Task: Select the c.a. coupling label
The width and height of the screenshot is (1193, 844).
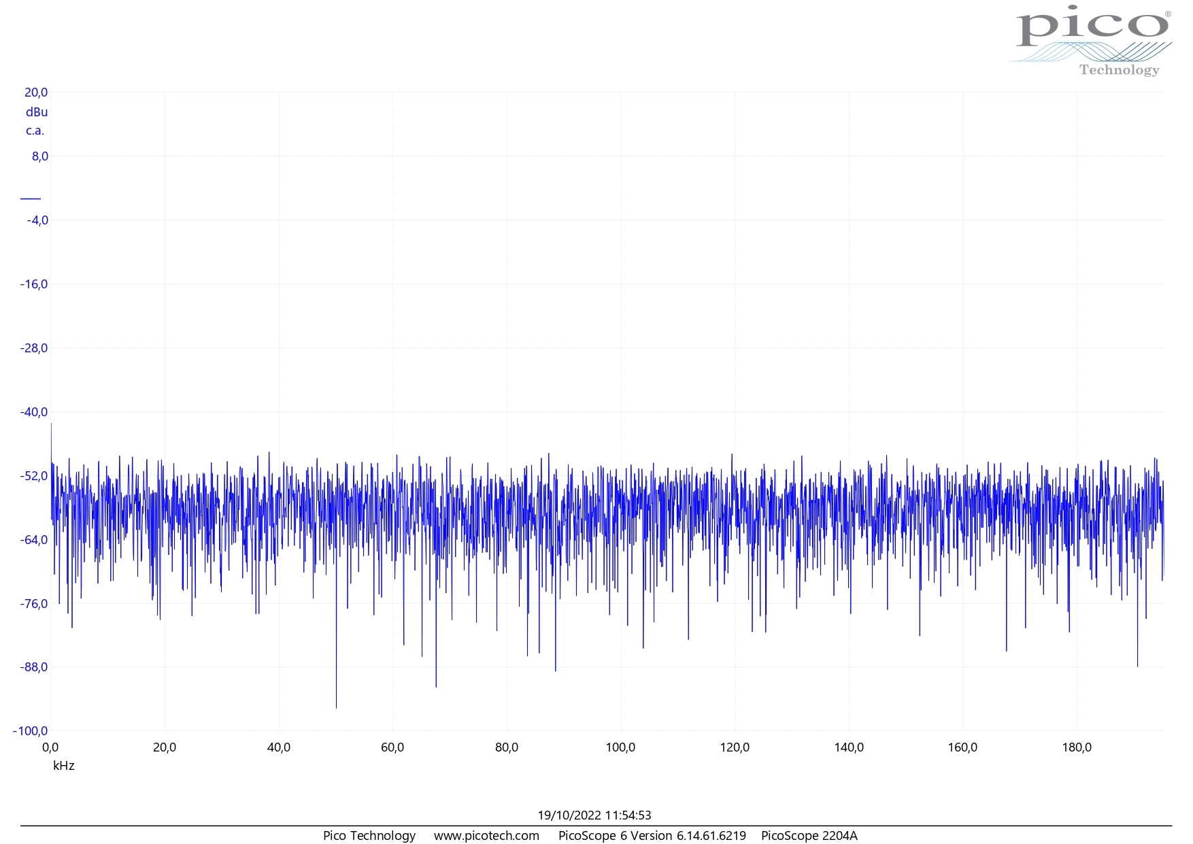Action: pyautogui.click(x=35, y=131)
